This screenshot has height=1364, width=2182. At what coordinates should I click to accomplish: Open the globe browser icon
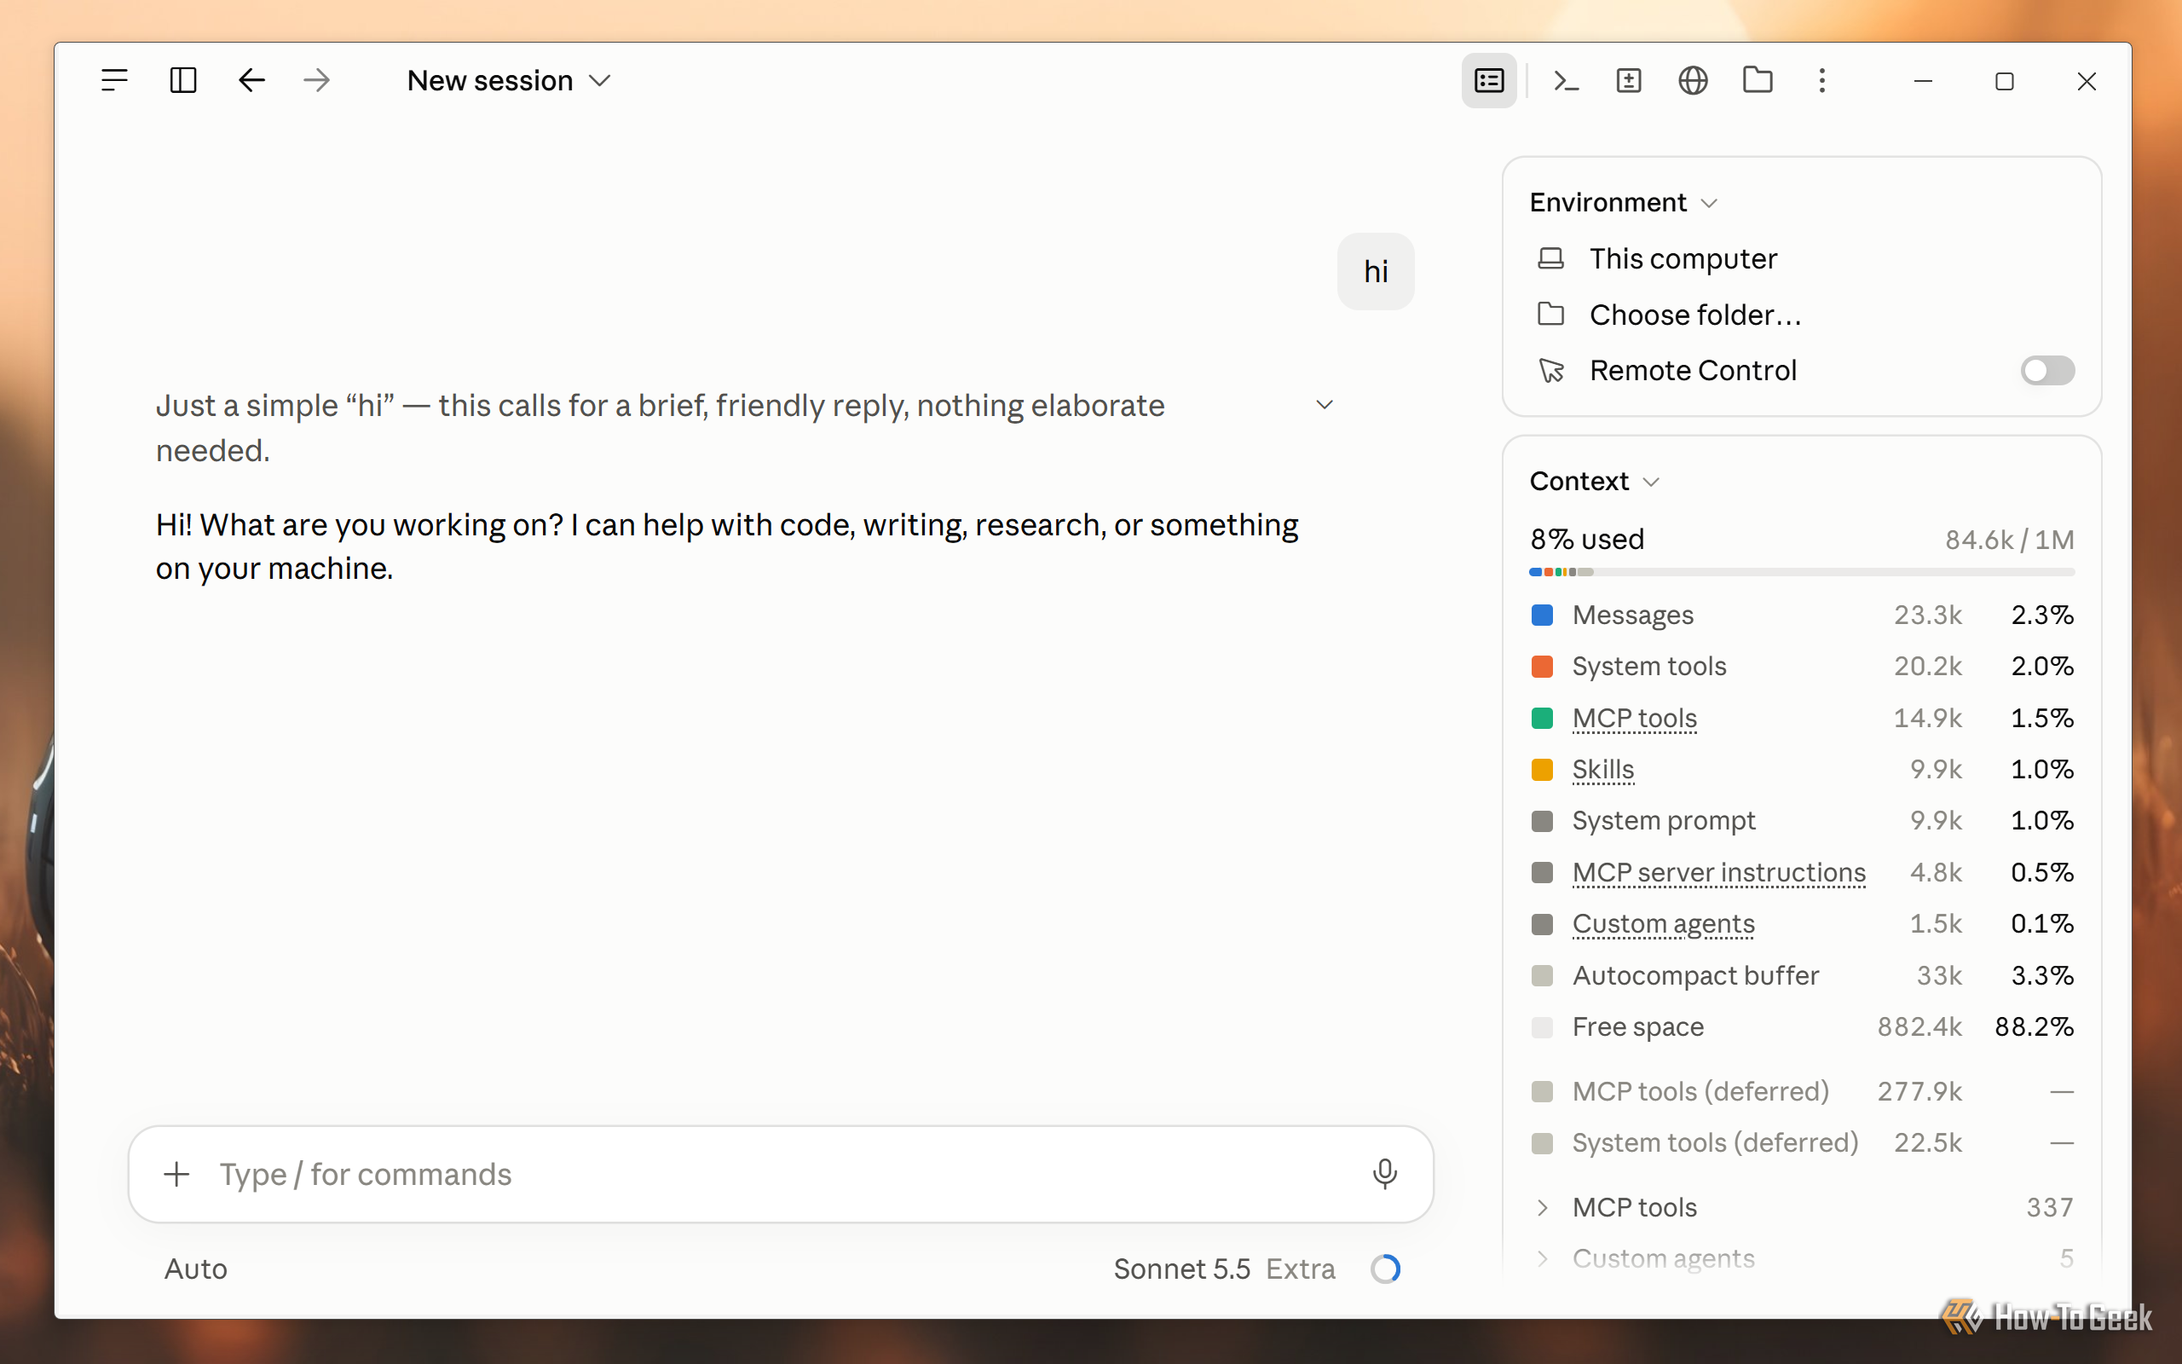(x=1694, y=80)
